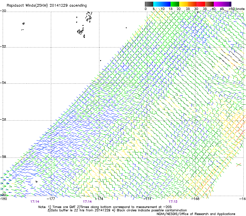Viewport: 246px width, 216px height.
Task: Click the main island outline near -175, -21
Action: [x=80, y=32]
